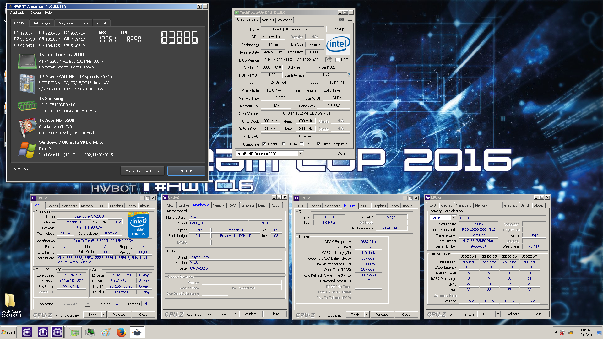Image resolution: width=603 pixels, height=339 pixels.
Task: Click the network signal tray icon
Action: coord(570,332)
